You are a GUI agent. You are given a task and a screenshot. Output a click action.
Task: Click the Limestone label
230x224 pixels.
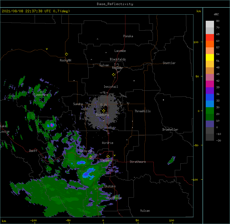[41, 95]
